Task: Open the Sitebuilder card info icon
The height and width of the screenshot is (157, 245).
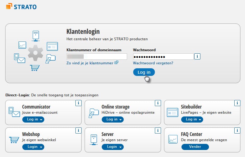Action: pyautogui.click(x=237, y=103)
